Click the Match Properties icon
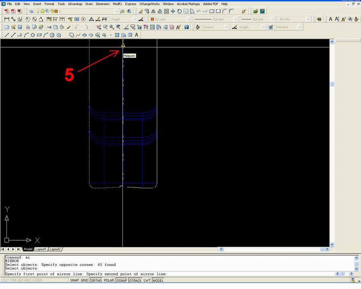361x289 pixels. click(68, 27)
